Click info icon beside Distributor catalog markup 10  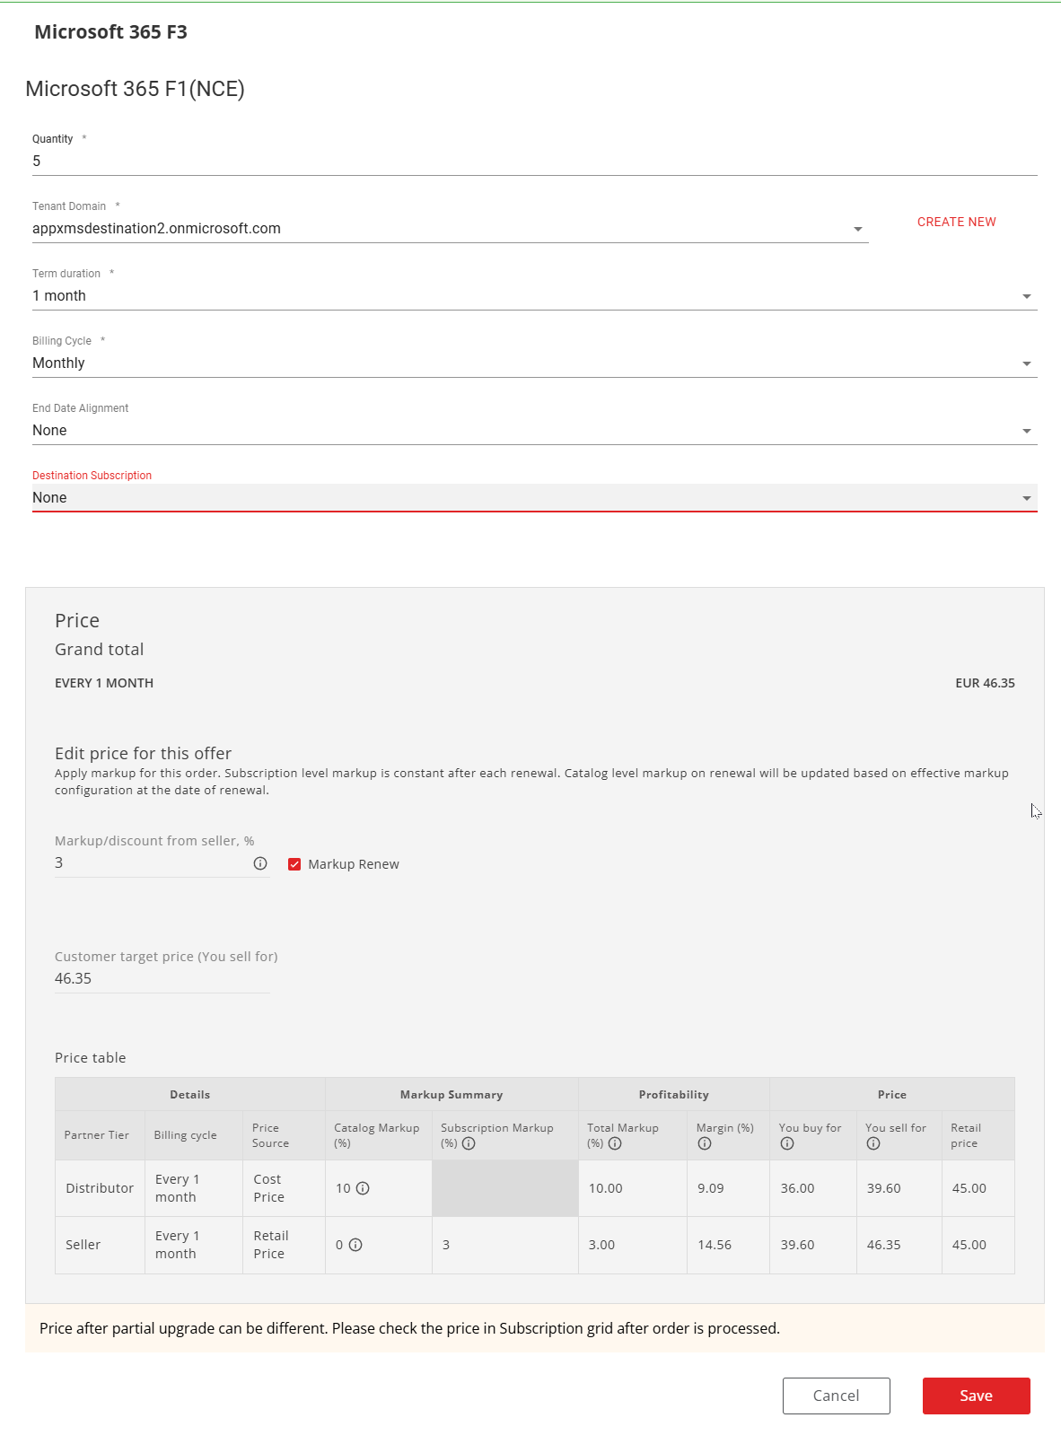point(363,1188)
